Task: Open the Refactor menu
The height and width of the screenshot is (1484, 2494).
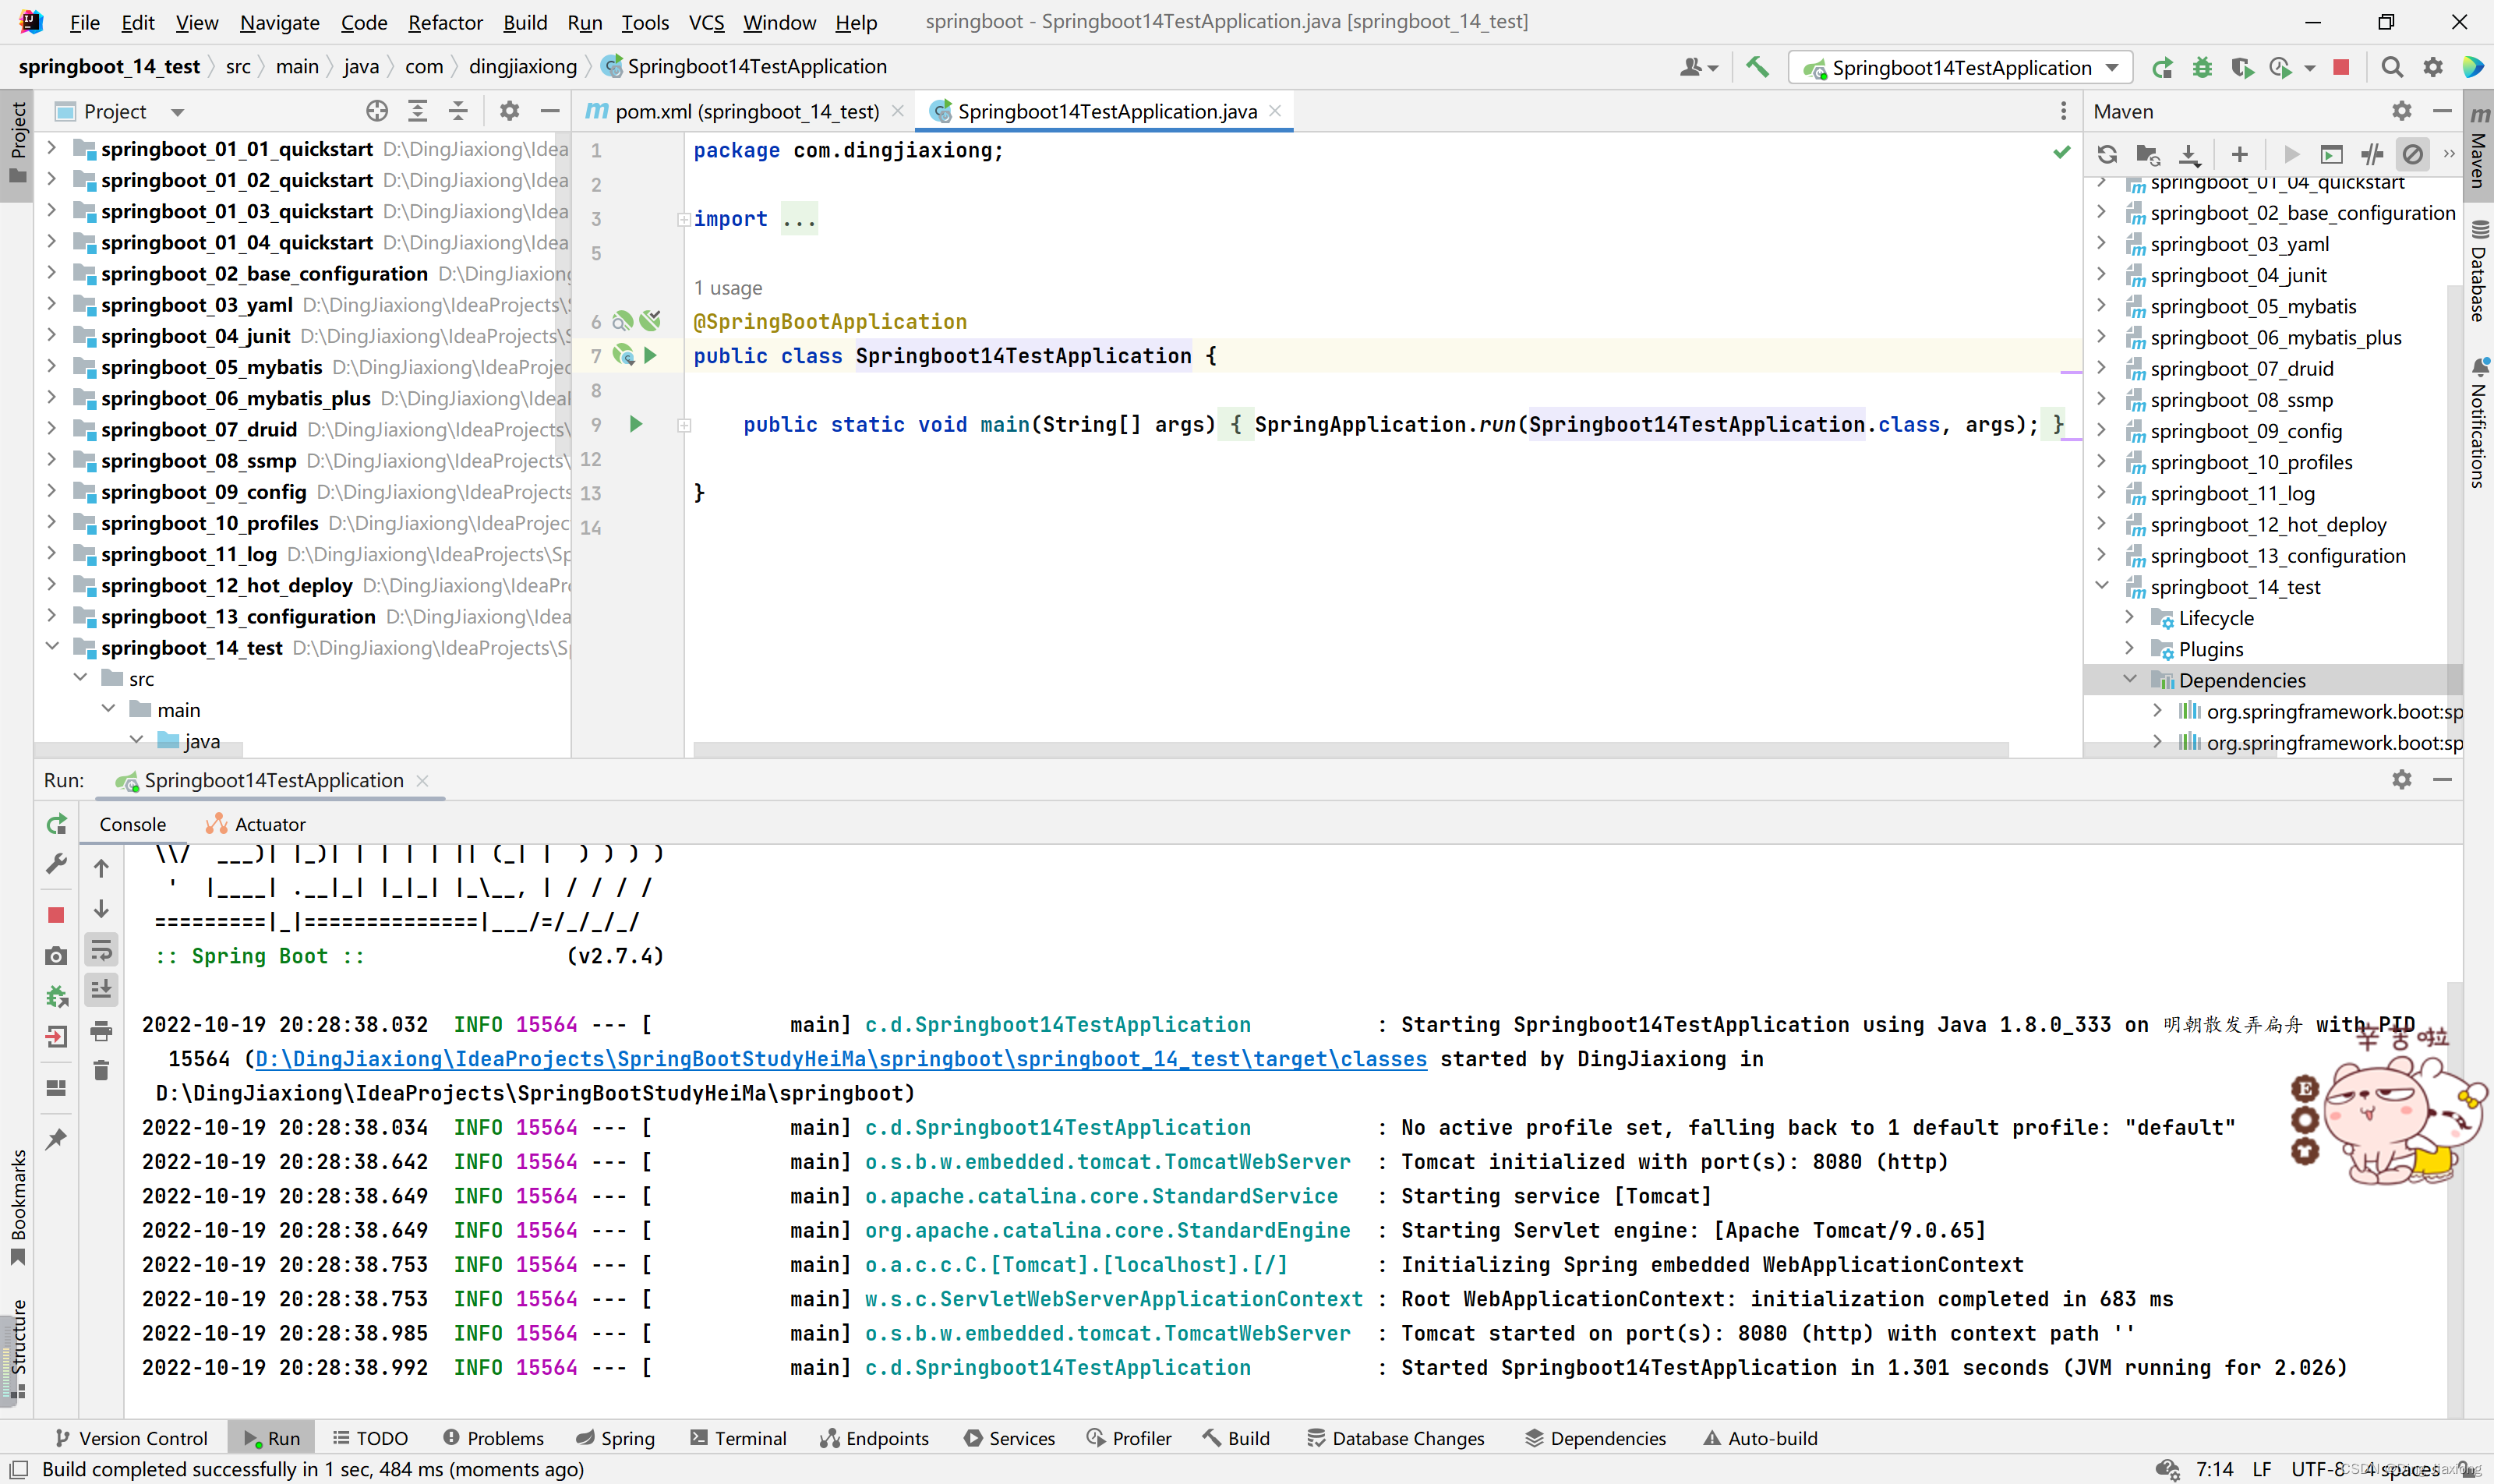Action: coord(444,22)
